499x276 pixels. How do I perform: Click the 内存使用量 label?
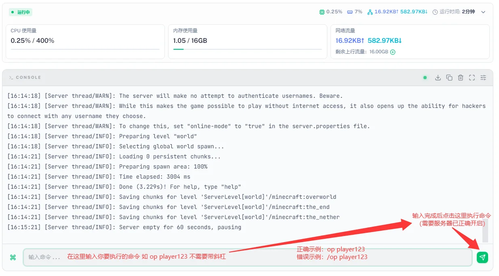185,31
